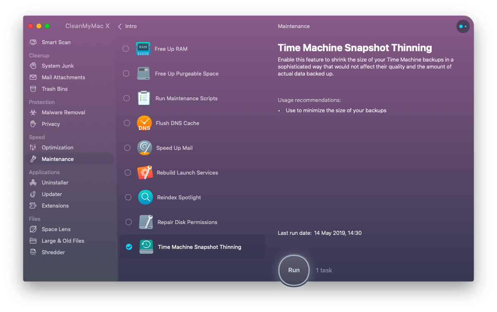The width and height of the screenshot is (497, 312).
Task: Click the Shredder icon in sidebar
Action: tap(33, 253)
